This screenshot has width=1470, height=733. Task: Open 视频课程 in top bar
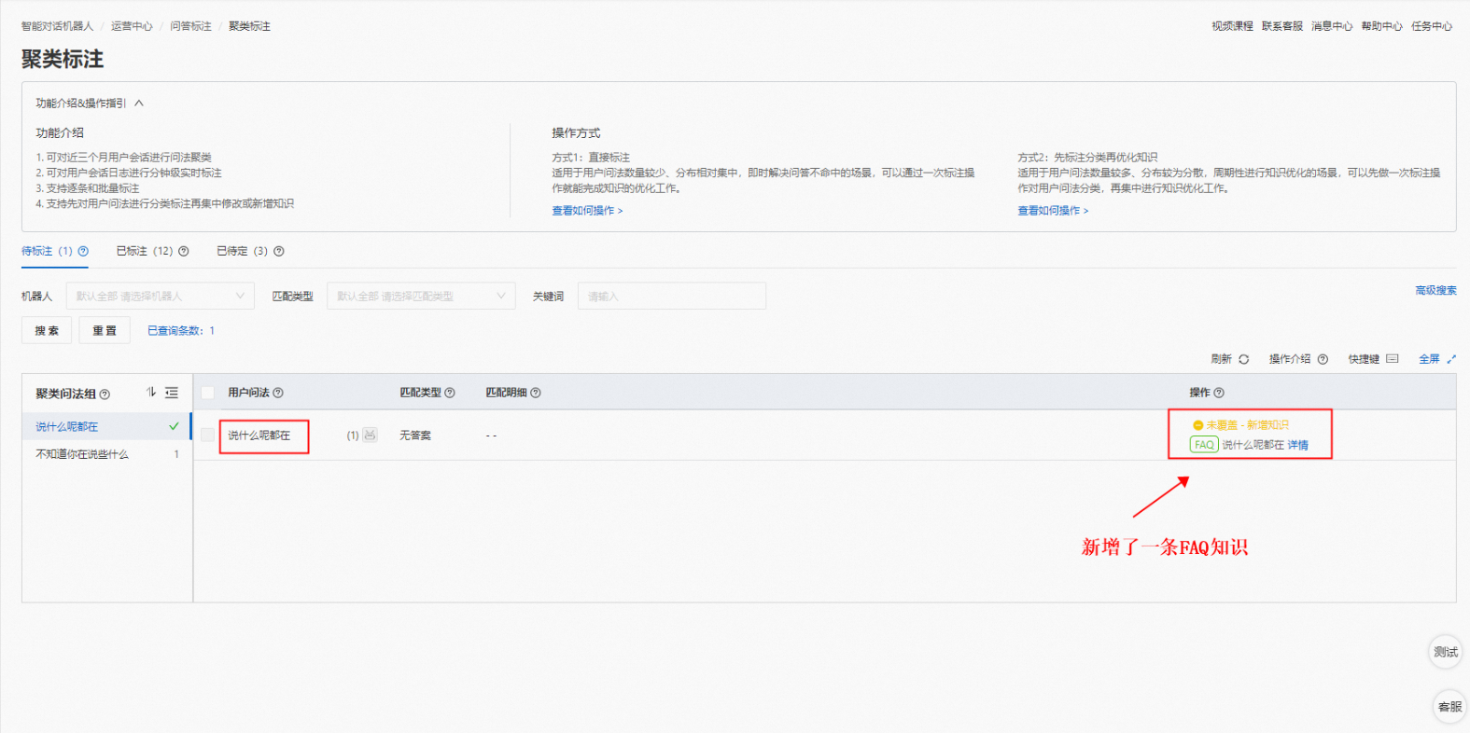coord(1232,26)
